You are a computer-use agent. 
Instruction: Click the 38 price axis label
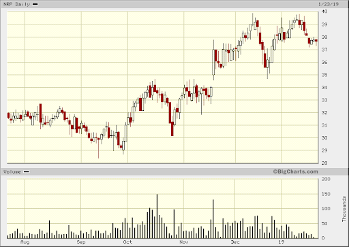pyautogui.click(x=324, y=37)
